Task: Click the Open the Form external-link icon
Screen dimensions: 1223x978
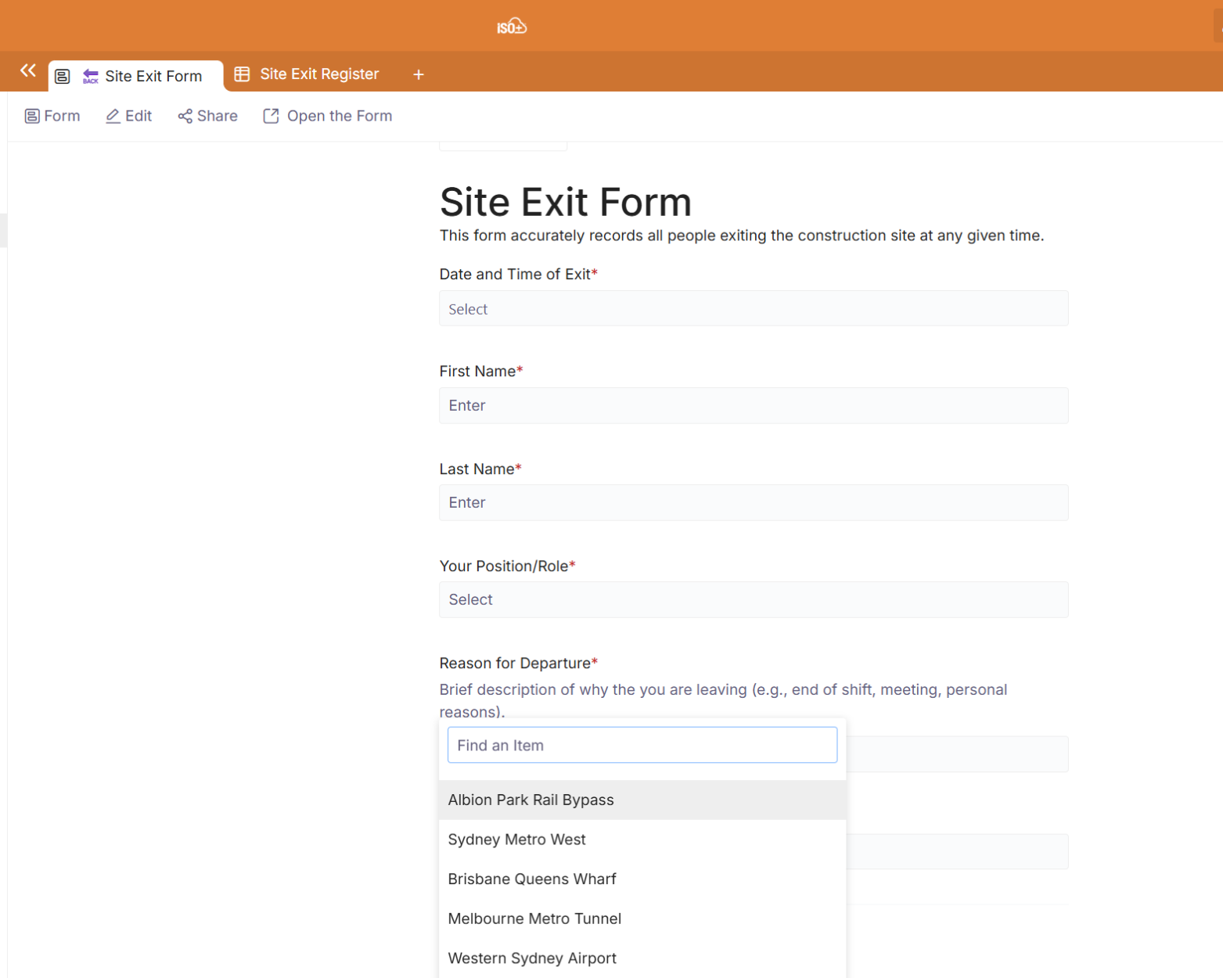Action: click(x=271, y=116)
